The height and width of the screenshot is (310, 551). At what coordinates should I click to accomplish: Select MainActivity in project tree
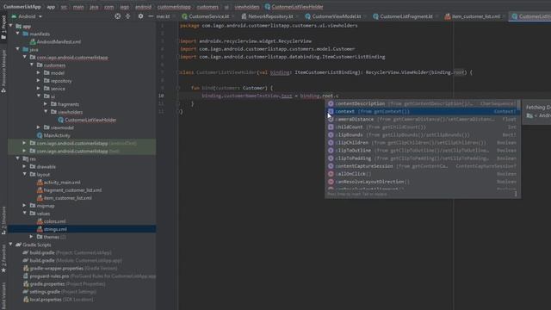(53, 135)
